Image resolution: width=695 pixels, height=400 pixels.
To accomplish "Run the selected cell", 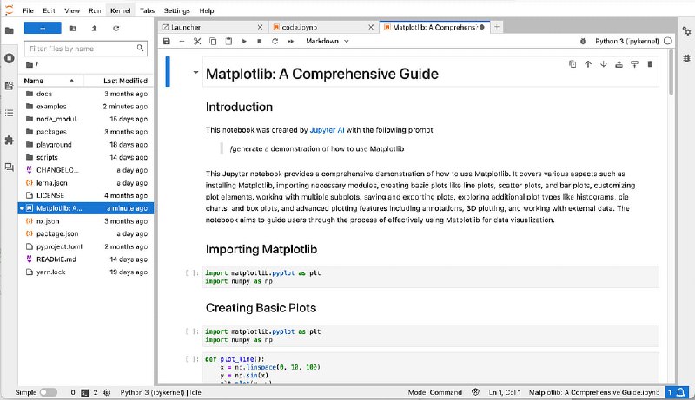I will point(244,41).
